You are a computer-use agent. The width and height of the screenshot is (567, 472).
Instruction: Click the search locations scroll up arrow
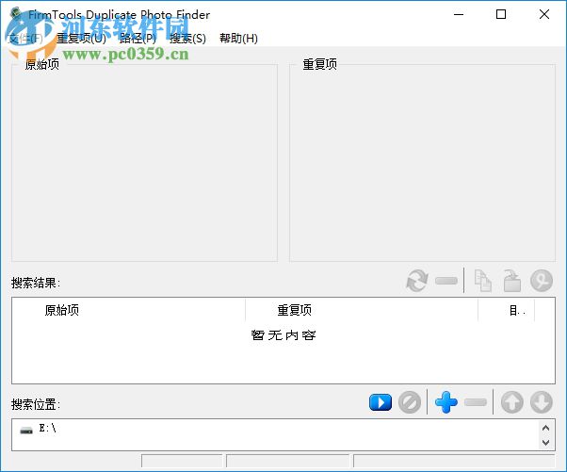pos(545,428)
